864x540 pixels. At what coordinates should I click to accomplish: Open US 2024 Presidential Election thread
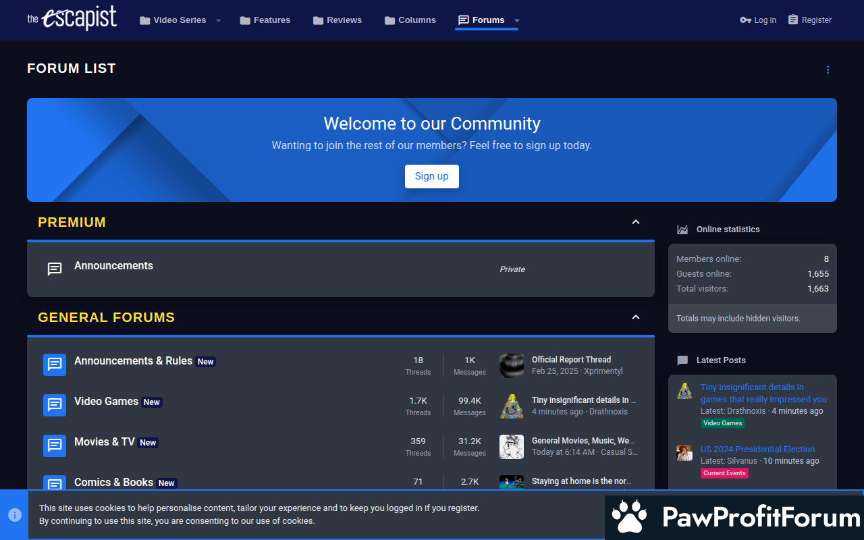point(757,449)
